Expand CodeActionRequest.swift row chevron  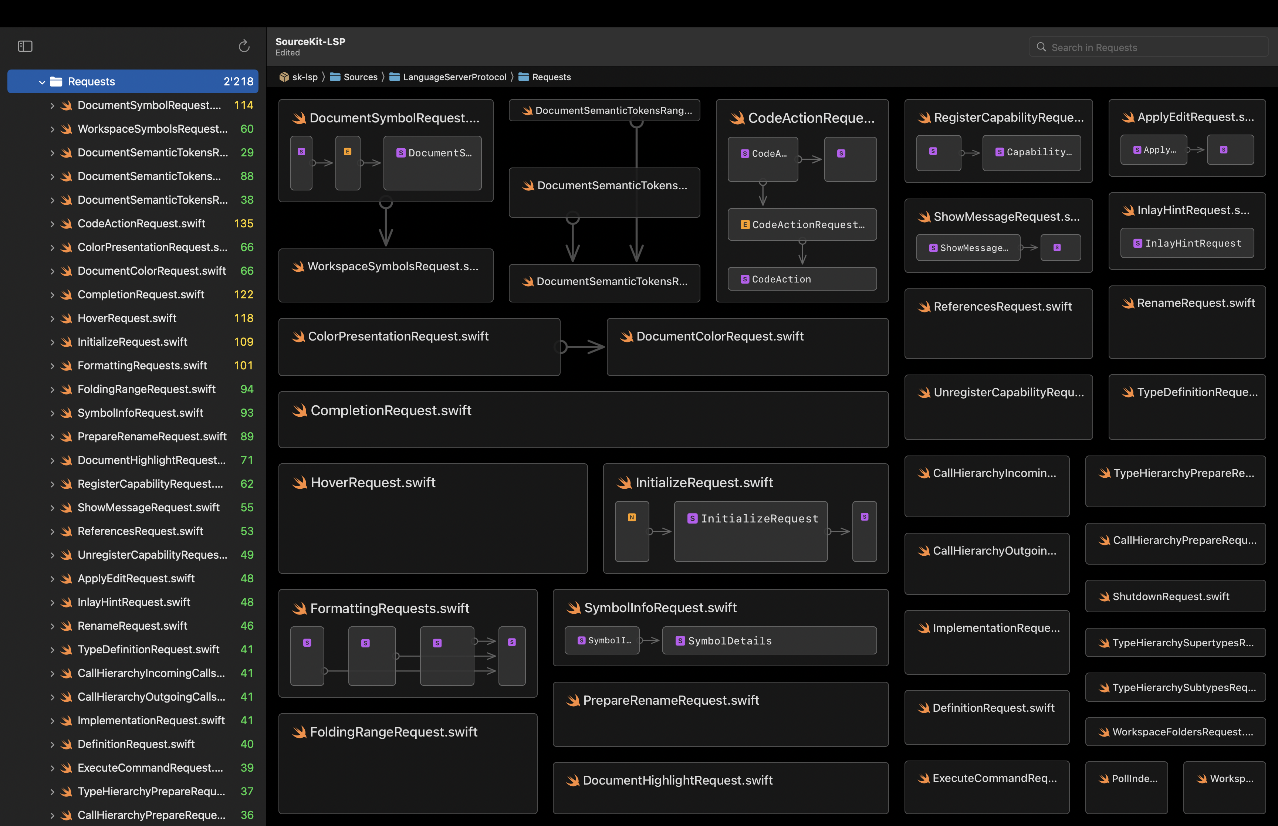click(52, 224)
